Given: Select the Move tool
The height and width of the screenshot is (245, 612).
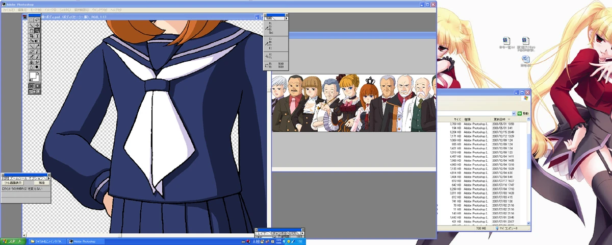Looking at the screenshot, I should (37, 26).
